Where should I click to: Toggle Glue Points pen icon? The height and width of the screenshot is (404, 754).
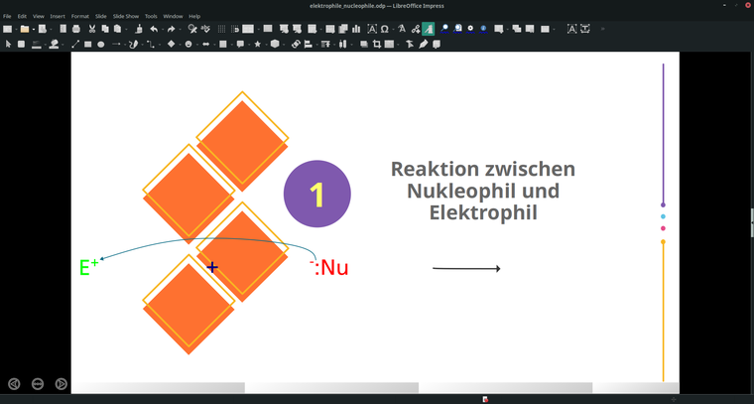point(423,45)
